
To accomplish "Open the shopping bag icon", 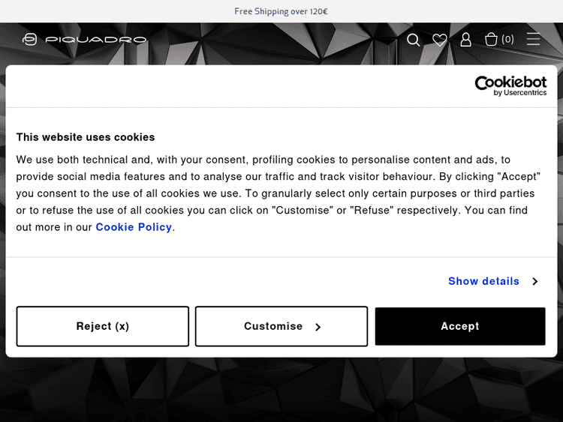I will (x=492, y=40).
